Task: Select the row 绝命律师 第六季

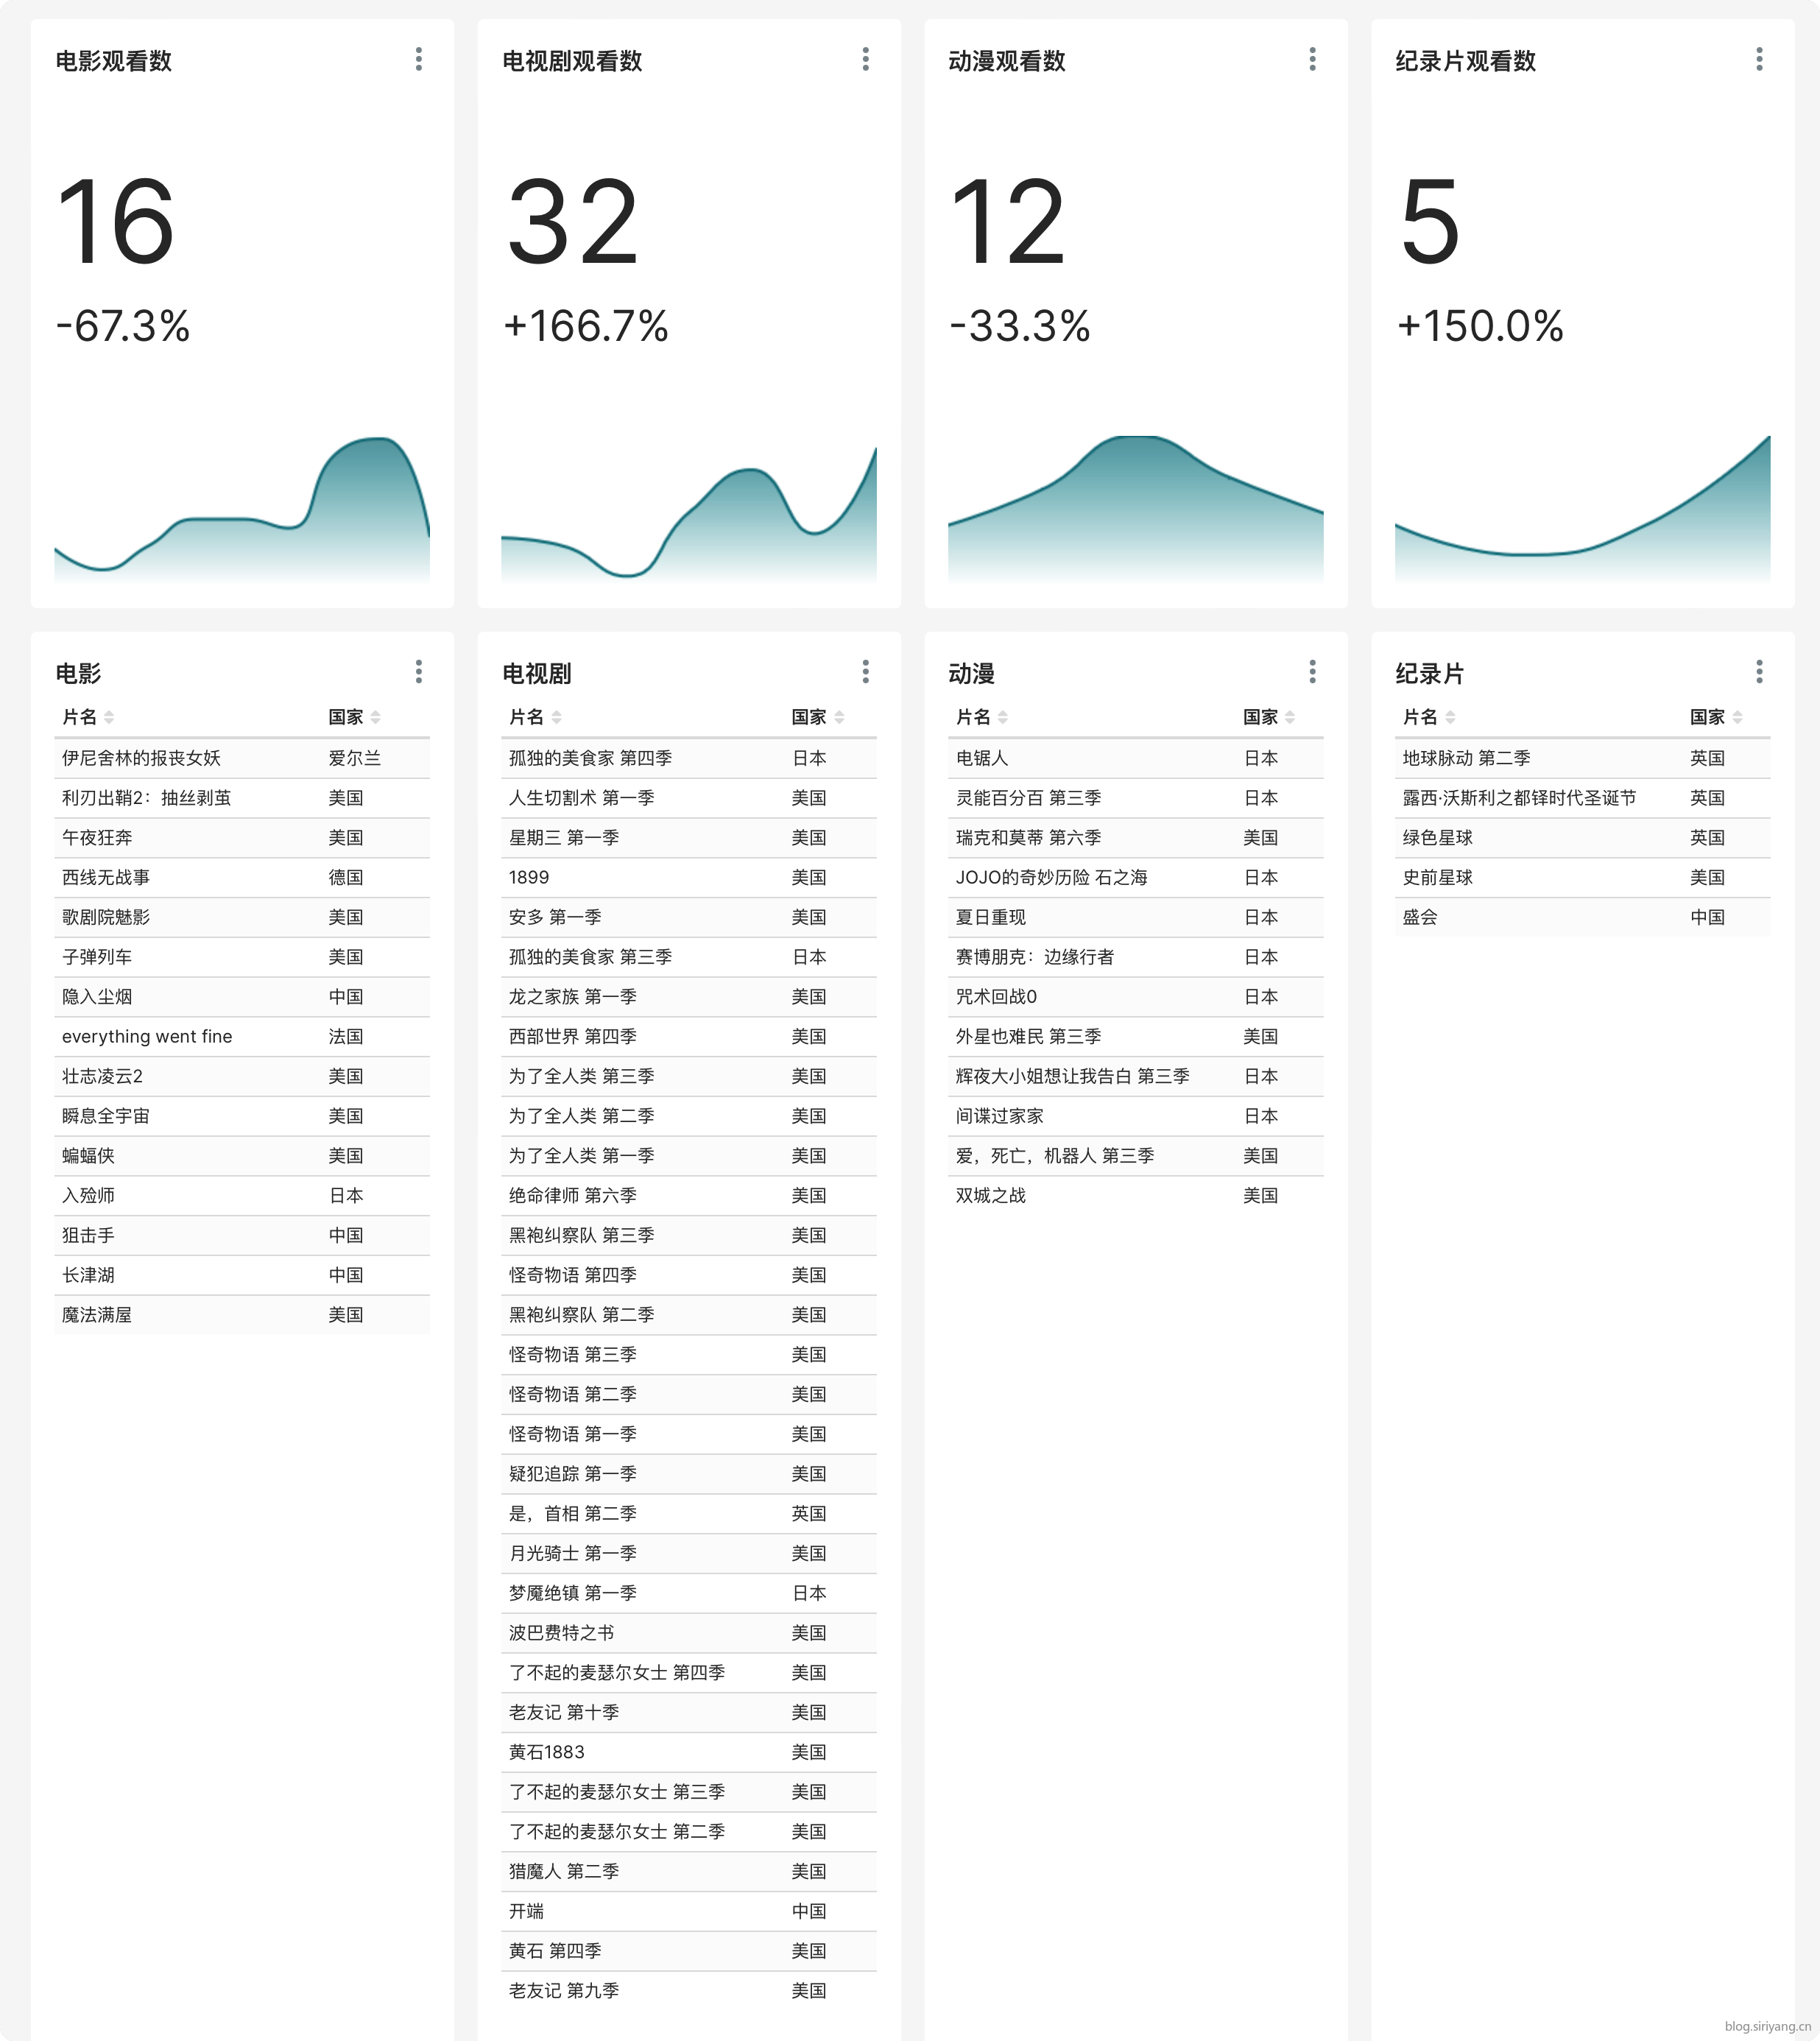Action: 689,1195
